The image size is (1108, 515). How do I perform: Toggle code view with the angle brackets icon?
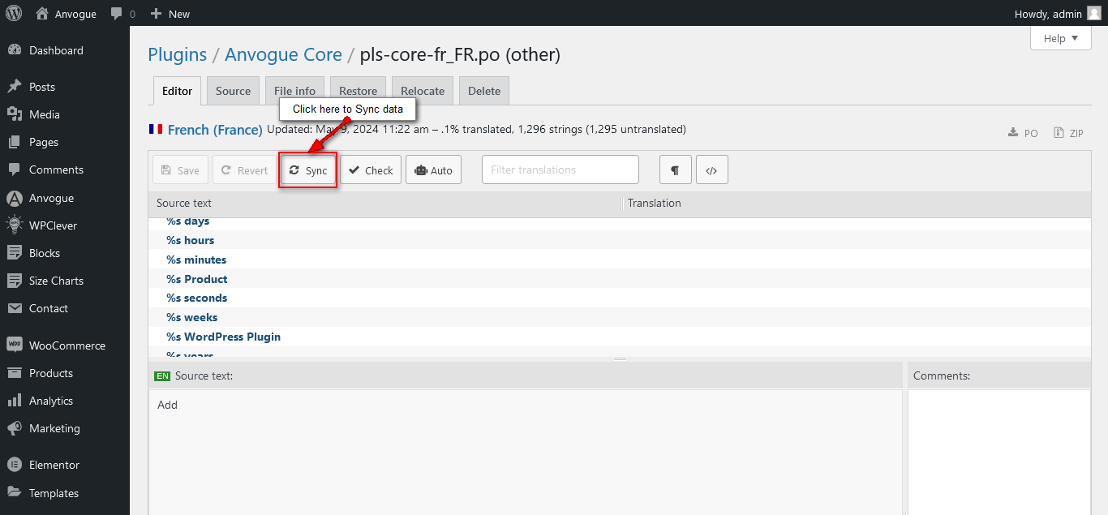(x=711, y=170)
